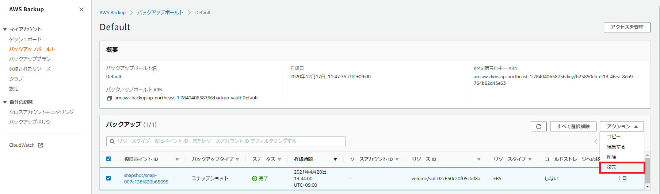660x194 pixels.
Task: Copy the backup vault ARN icon
Action: [x=109, y=98]
